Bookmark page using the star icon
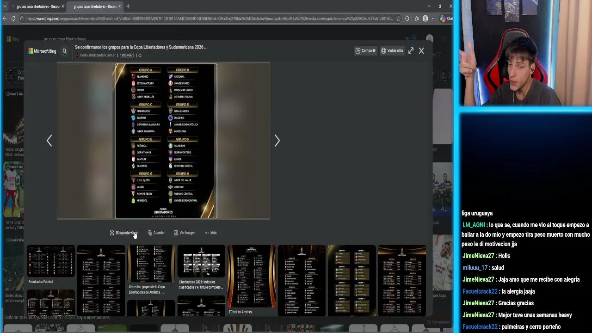The image size is (592, 333). point(398,18)
